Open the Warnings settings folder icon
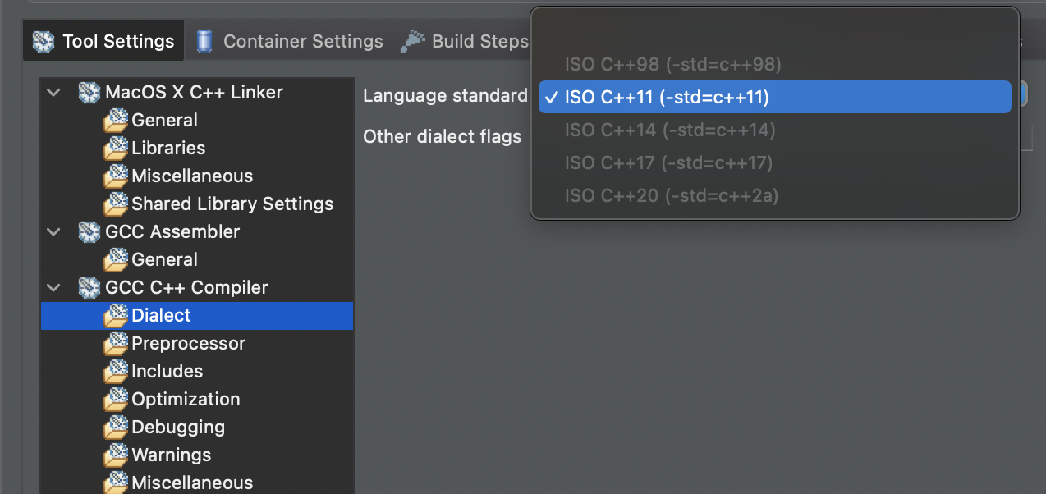Viewport: 1046px width, 494px height. (x=116, y=455)
